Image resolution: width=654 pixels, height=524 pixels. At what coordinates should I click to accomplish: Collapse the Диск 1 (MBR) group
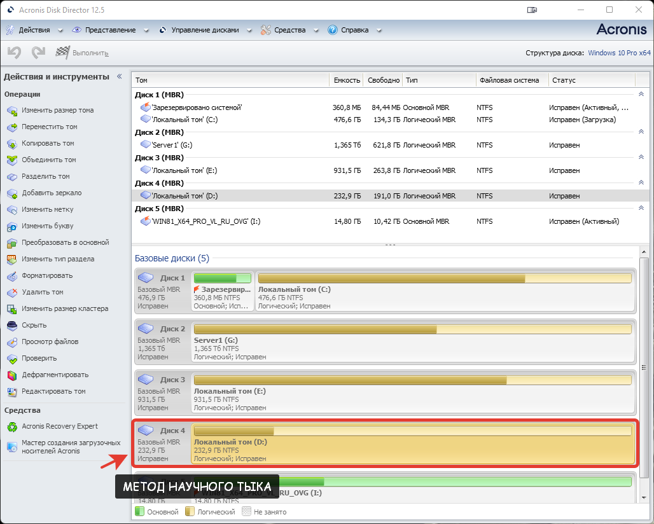(641, 95)
